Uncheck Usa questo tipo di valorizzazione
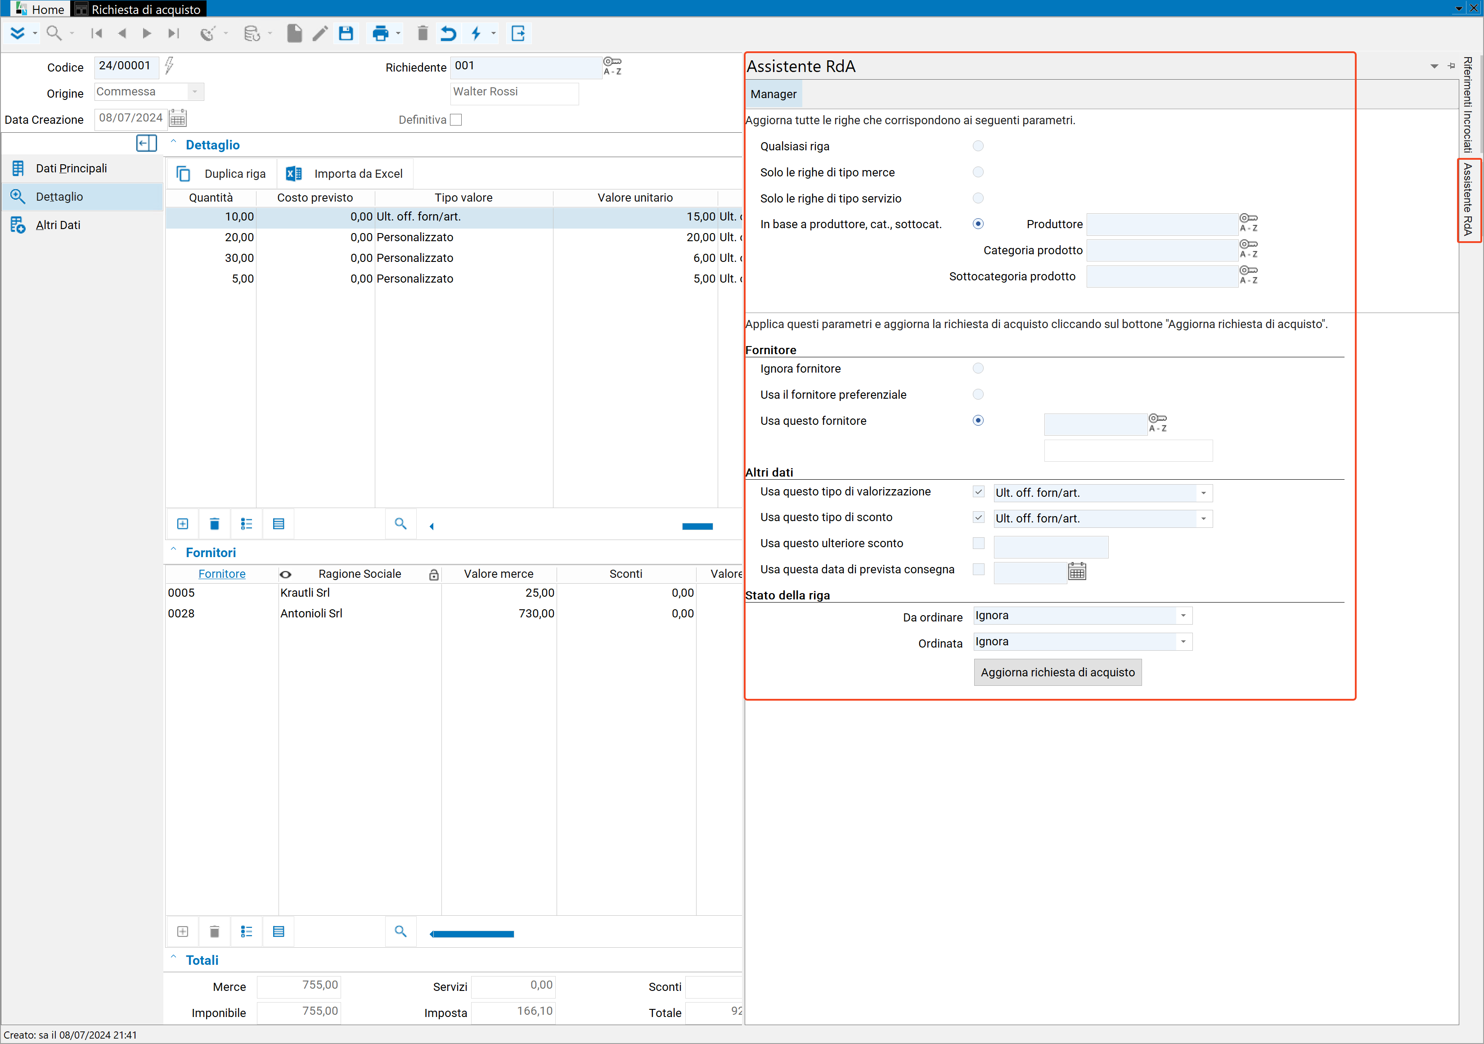Image resolution: width=1484 pixels, height=1044 pixels. click(979, 492)
